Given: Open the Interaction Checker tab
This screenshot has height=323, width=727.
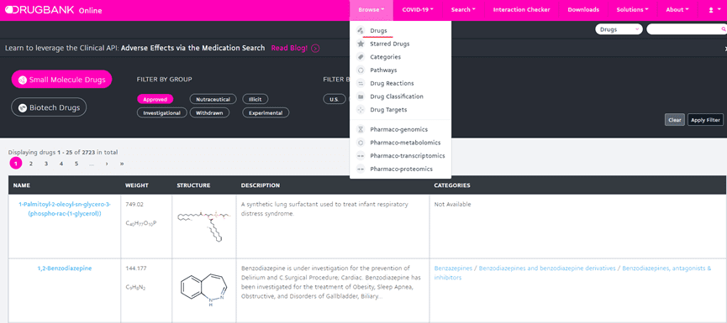Looking at the screenshot, I should (x=522, y=10).
